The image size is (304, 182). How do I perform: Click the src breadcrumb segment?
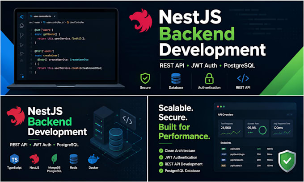coord(31,22)
